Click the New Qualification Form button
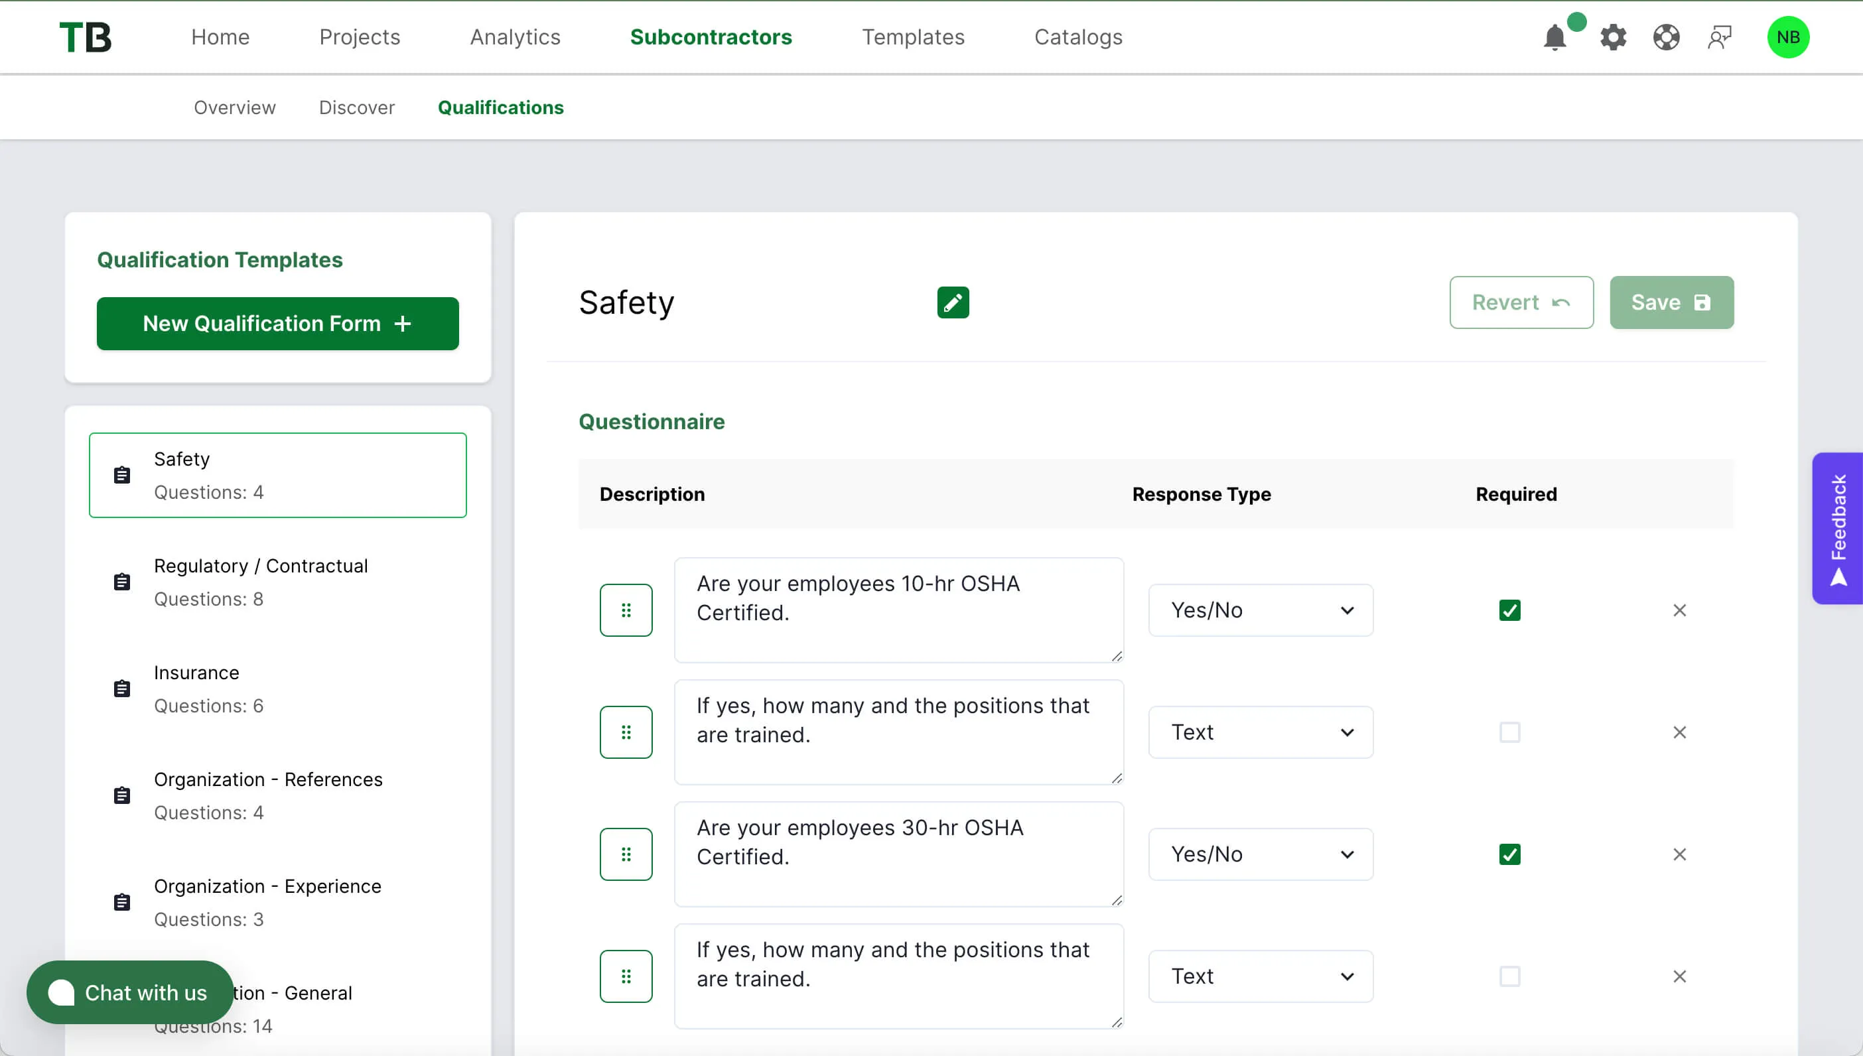This screenshot has width=1863, height=1056. point(277,324)
